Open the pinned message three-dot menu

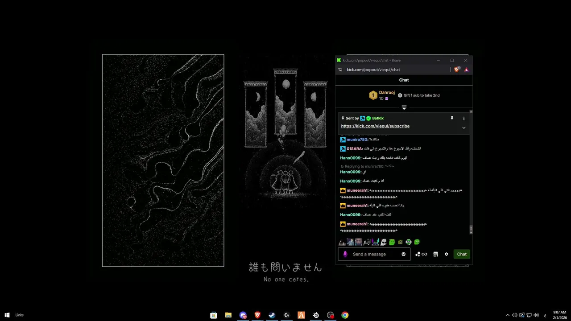pos(463,118)
